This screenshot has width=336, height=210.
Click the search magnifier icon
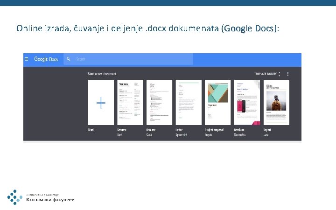68,59
